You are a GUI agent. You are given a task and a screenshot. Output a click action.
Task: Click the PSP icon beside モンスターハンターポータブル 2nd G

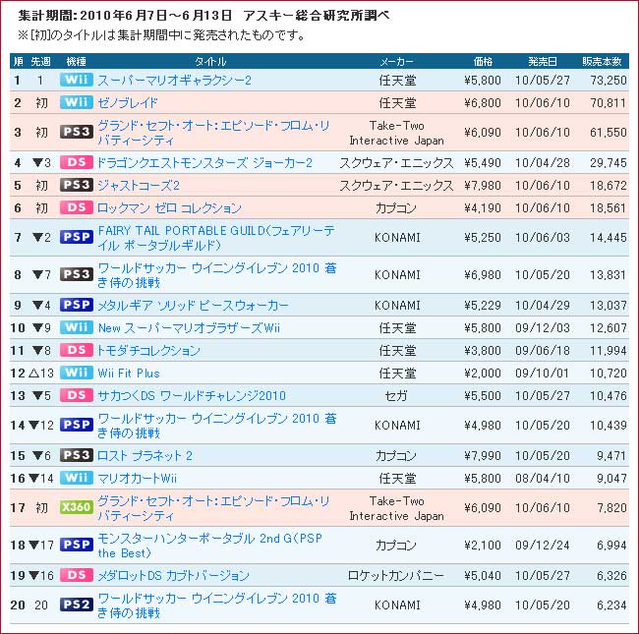(77, 545)
